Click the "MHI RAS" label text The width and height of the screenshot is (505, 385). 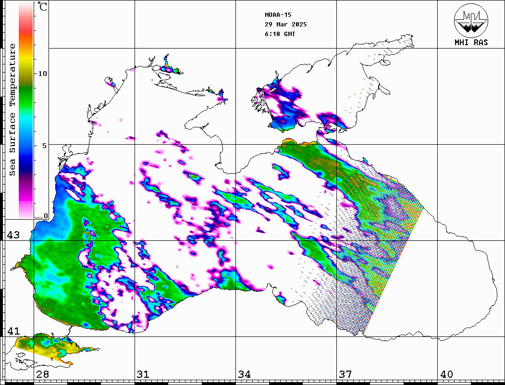point(471,42)
